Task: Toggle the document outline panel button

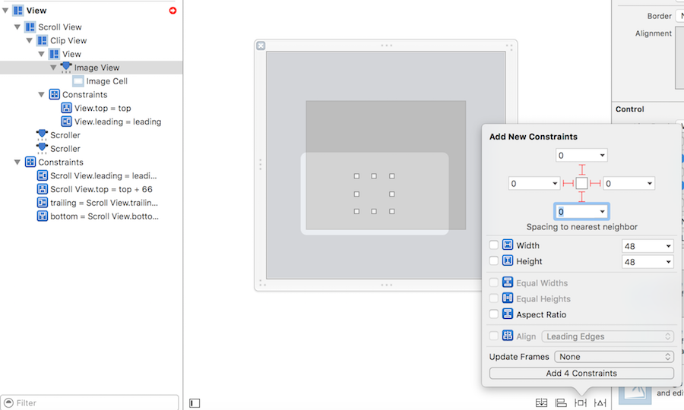Action: [x=195, y=403]
